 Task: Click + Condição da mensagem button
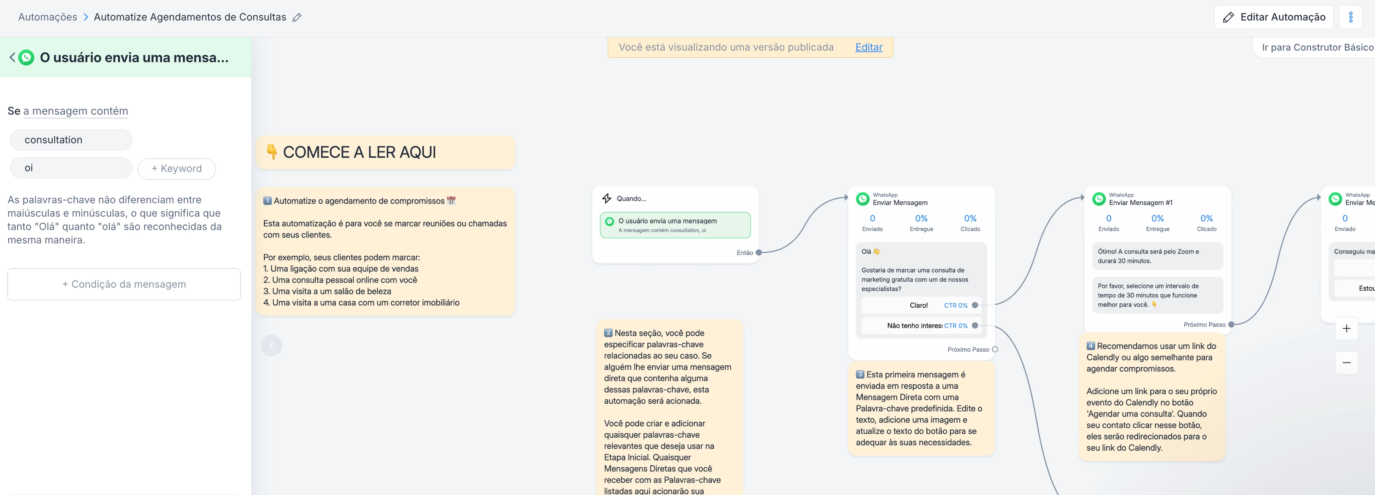tap(124, 284)
